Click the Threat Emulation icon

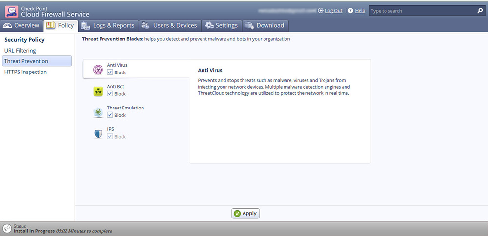98,112
